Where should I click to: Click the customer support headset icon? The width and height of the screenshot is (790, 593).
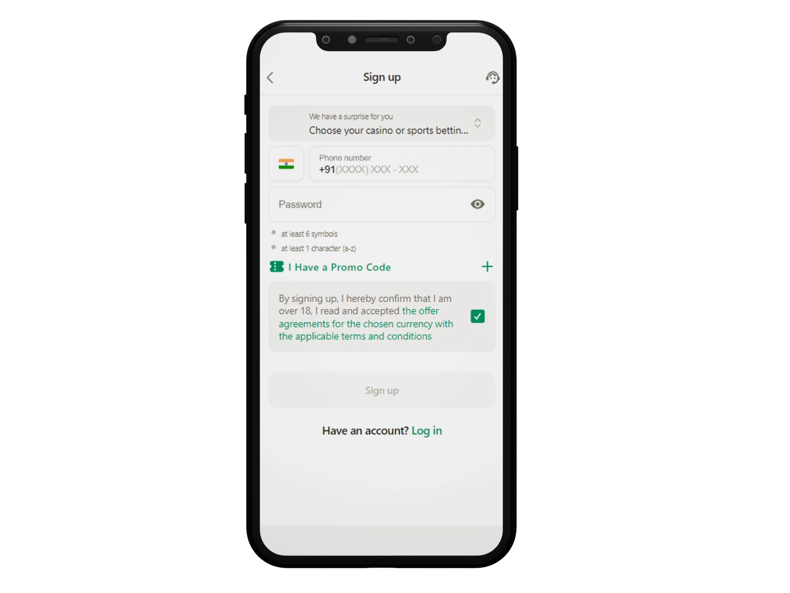pyautogui.click(x=493, y=78)
